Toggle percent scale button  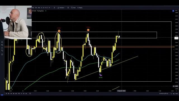coord(171,93)
